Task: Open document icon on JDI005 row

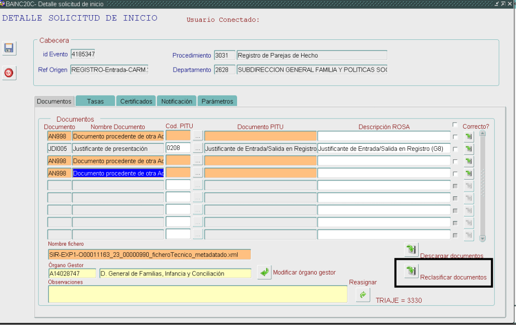Action: (469, 149)
